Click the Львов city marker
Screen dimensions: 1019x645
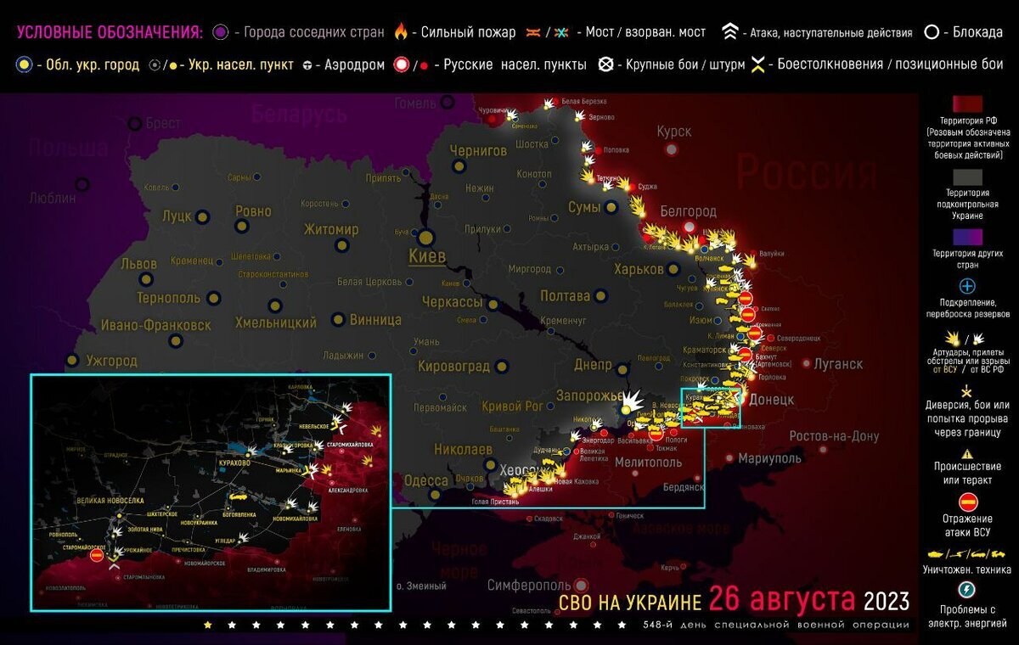[x=146, y=279]
